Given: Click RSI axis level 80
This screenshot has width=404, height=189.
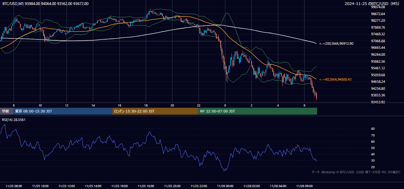Looking at the screenshot, I should click(x=373, y=129).
